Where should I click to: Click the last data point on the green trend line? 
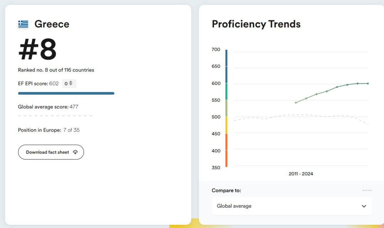click(x=368, y=84)
